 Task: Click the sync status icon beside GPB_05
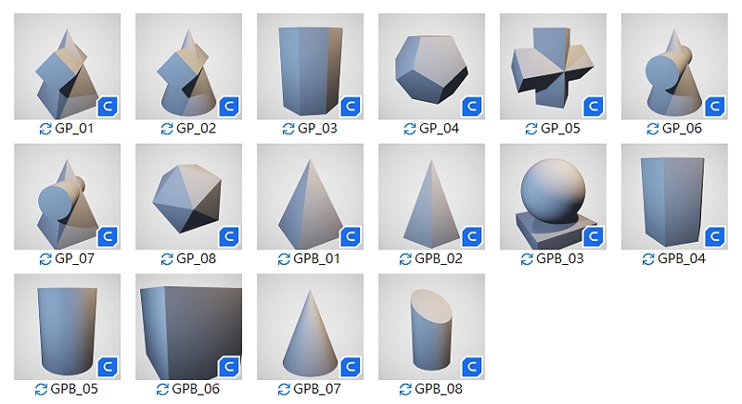[41, 389]
